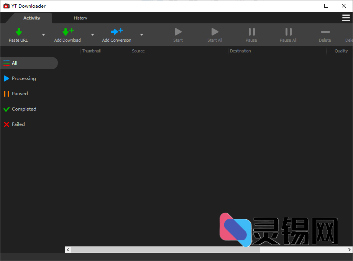353x261 pixels.
Task: Click the left arrow of the horizontal scrollbar
Action: (68, 250)
